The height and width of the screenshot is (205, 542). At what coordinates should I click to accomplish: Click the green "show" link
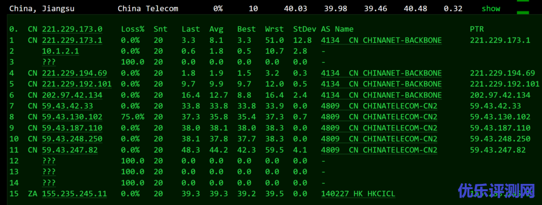coord(491,8)
